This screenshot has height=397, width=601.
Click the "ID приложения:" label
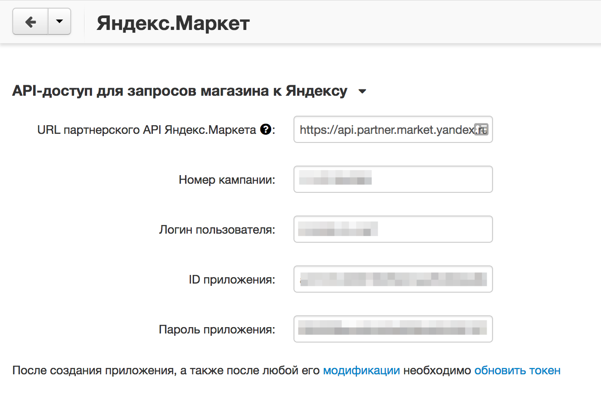[232, 279]
